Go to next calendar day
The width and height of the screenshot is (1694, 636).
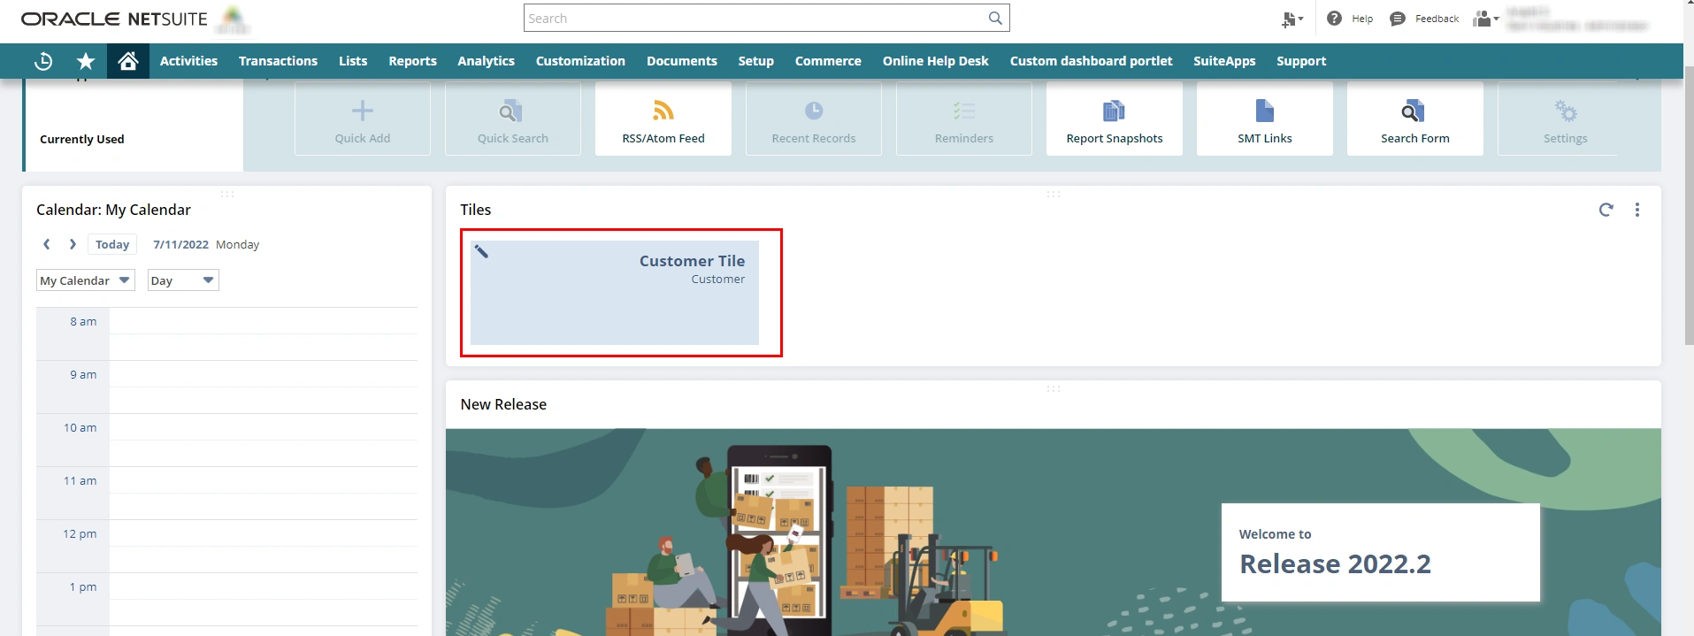[73, 244]
